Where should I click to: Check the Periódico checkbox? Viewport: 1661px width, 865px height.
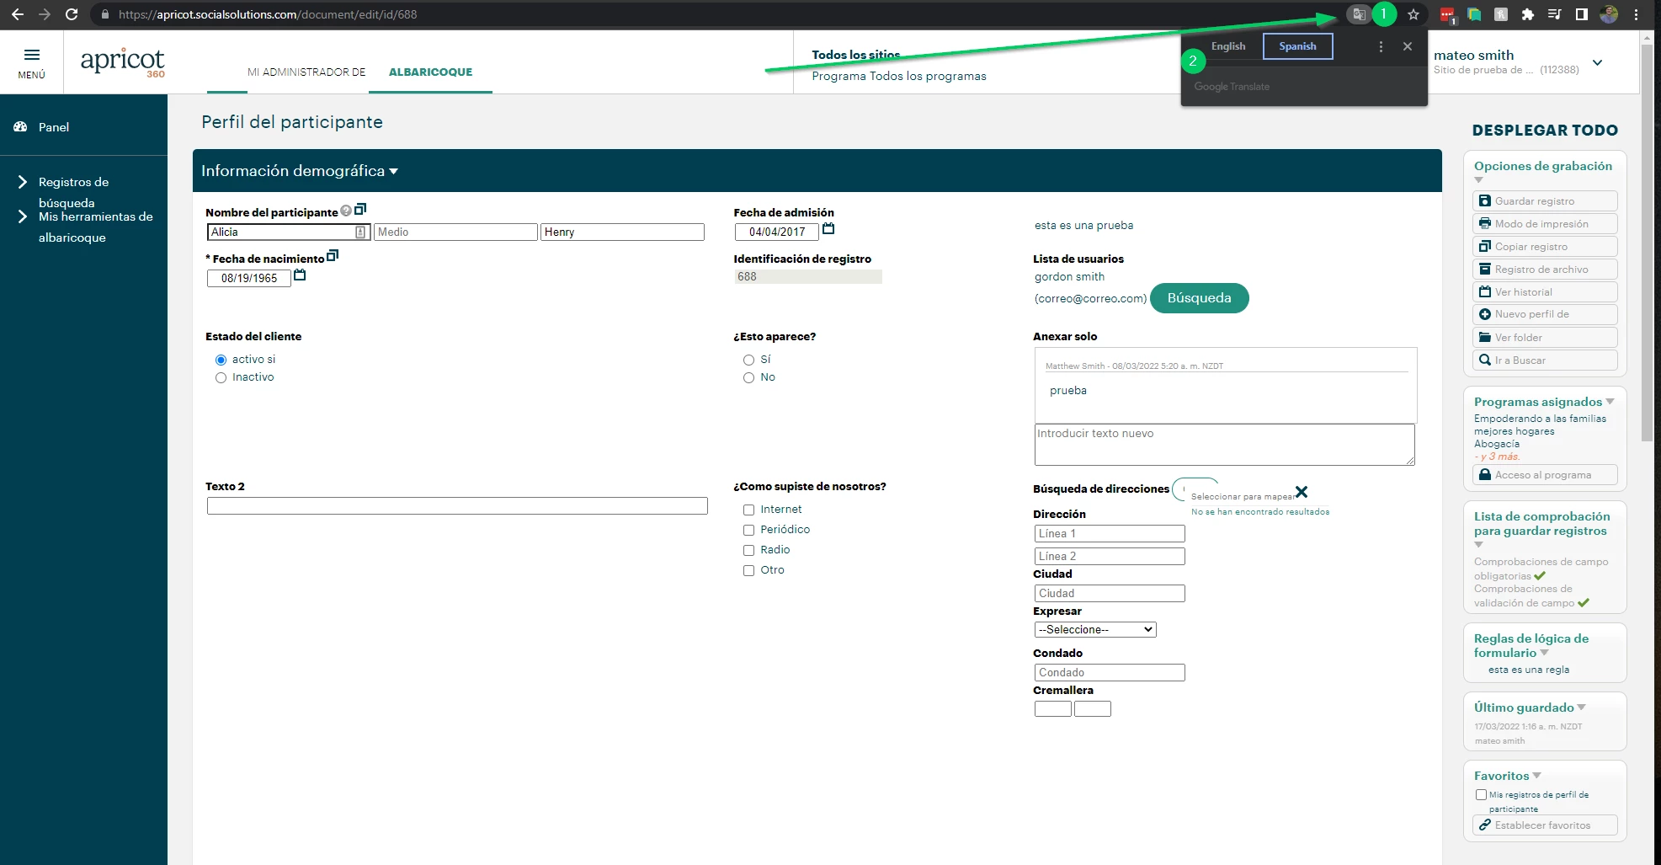[748, 530]
